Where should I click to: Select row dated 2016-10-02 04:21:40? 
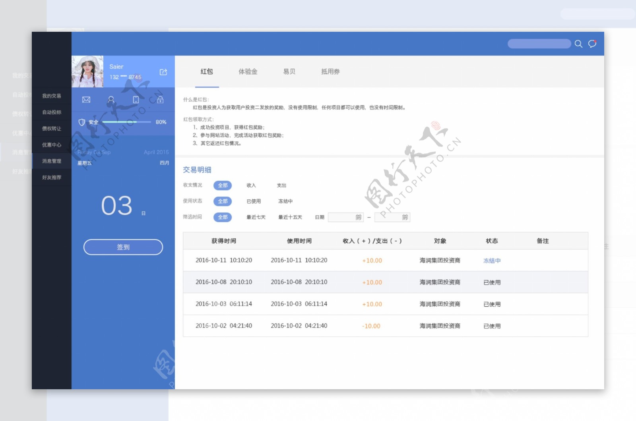[x=386, y=326]
